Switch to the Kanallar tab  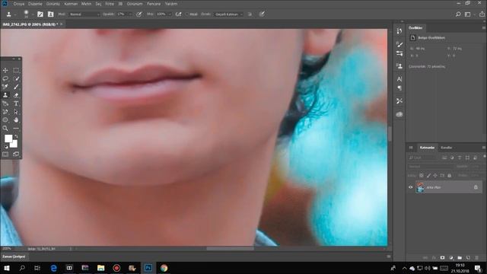point(447,148)
